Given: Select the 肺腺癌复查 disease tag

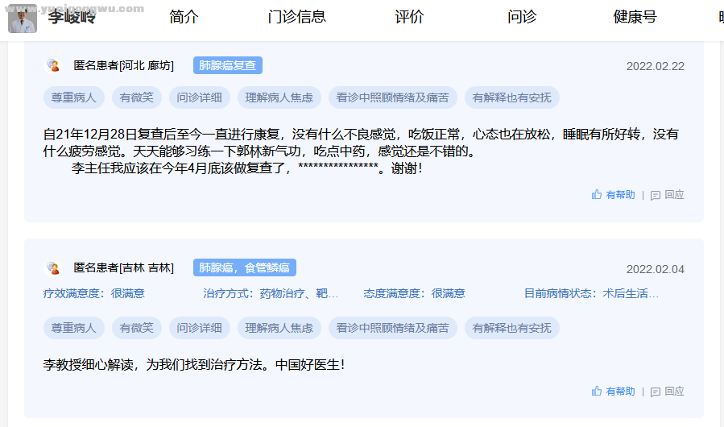Looking at the screenshot, I should pos(227,66).
